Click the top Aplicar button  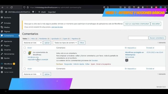[47, 43]
